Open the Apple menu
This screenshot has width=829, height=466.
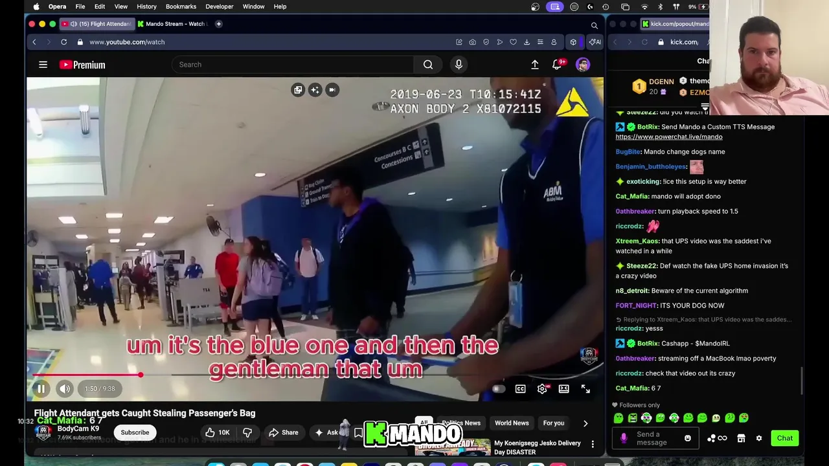[36, 6]
